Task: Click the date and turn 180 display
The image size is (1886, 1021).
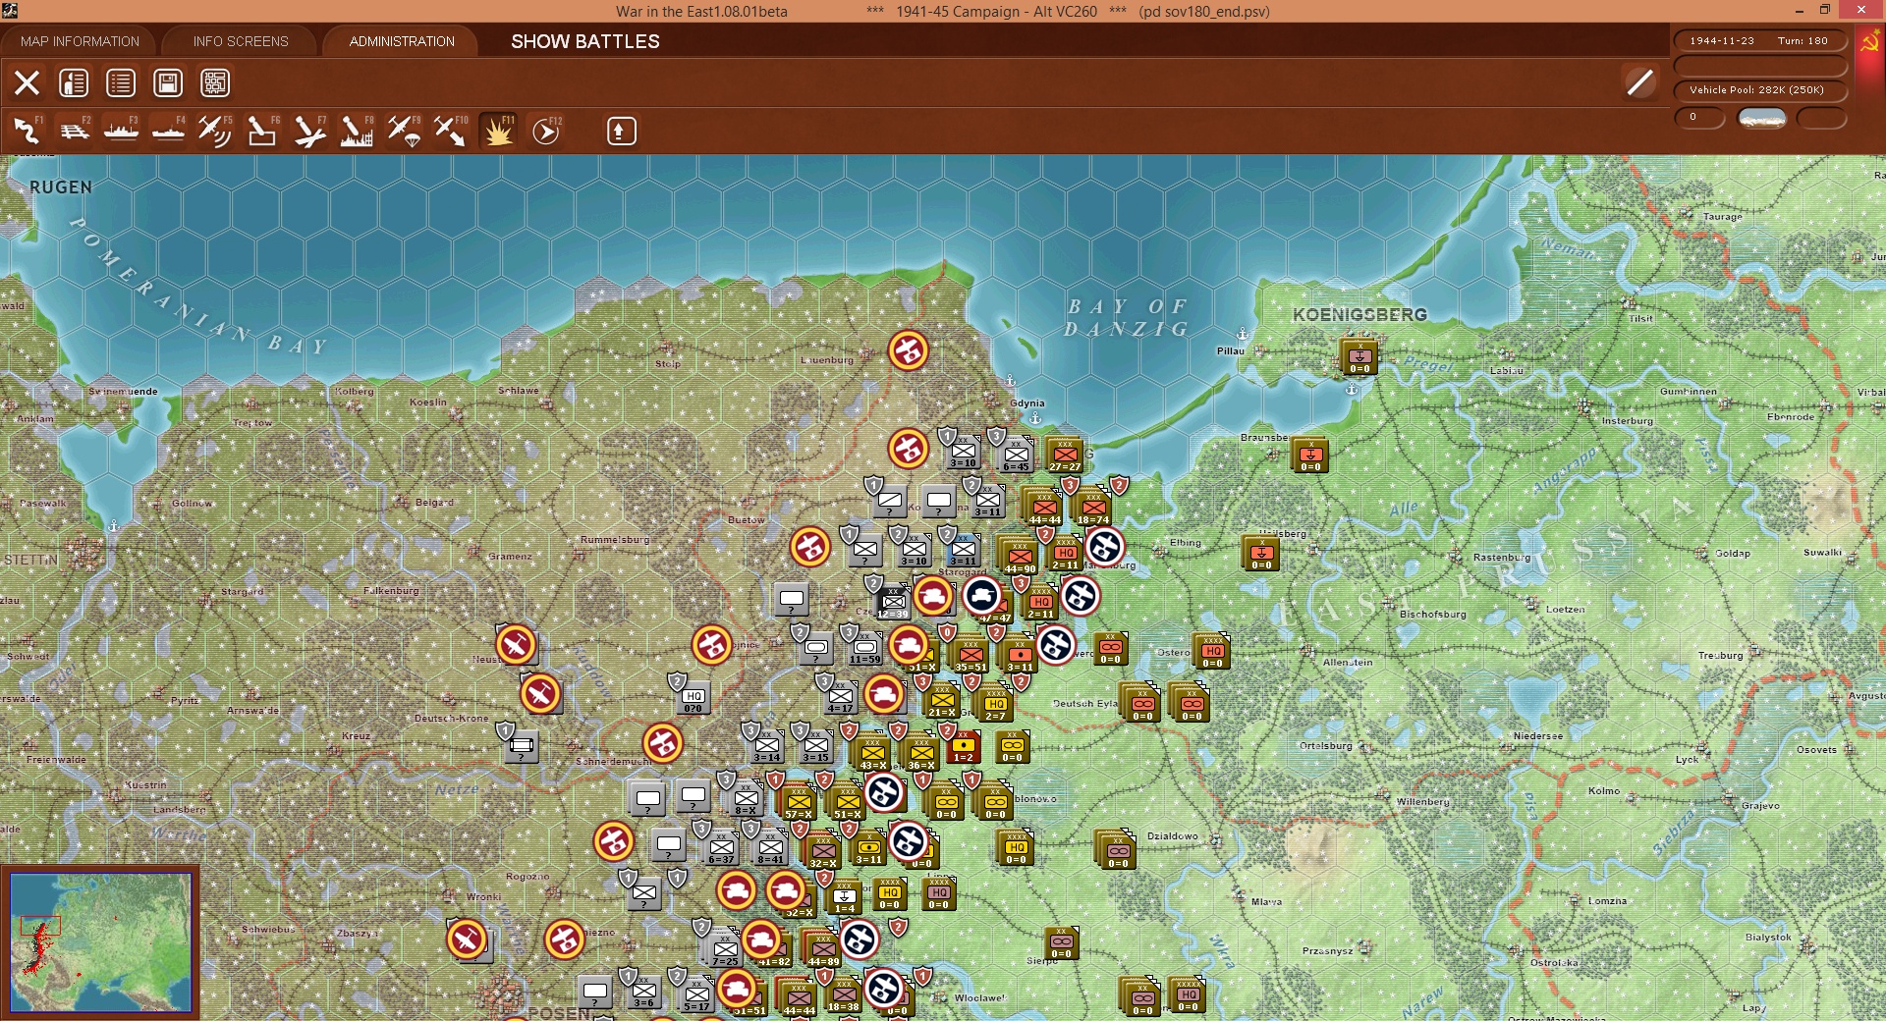Action: point(1759,41)
